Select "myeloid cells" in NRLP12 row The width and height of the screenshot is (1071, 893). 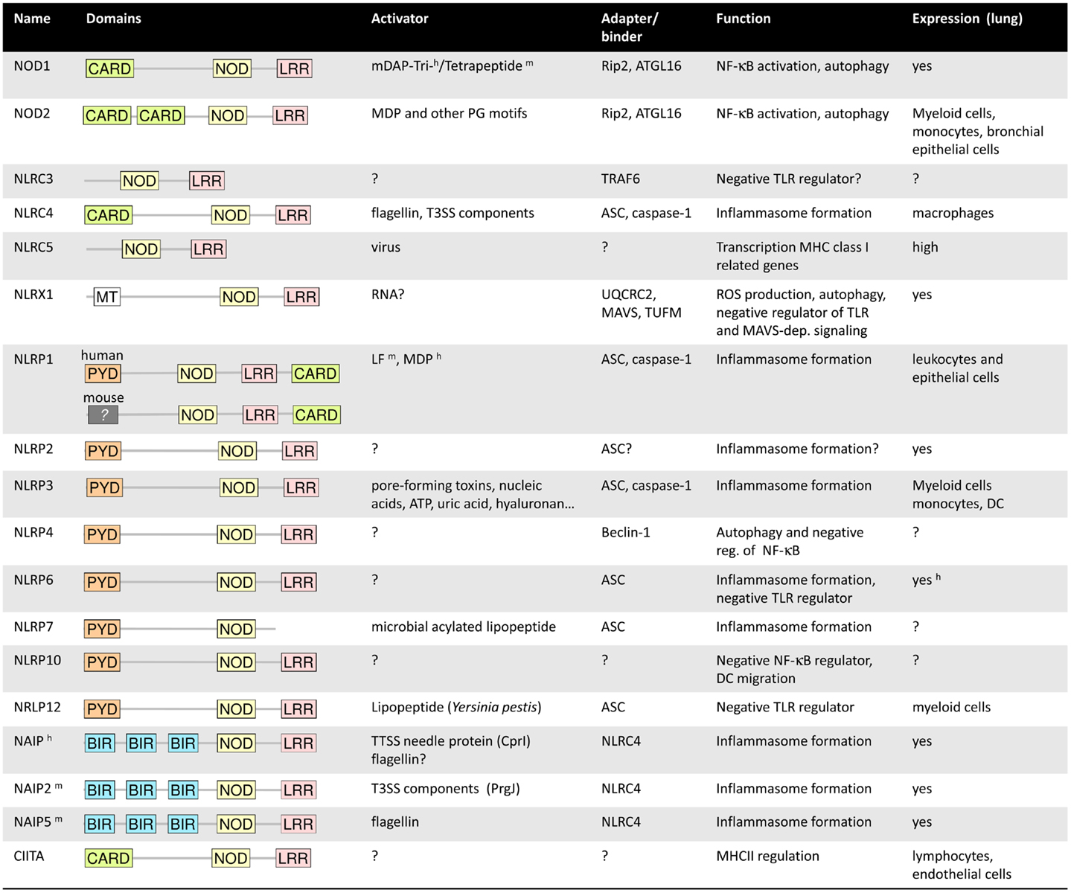tap(951, 707)
